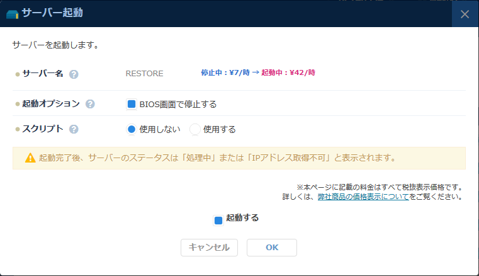Click the サーバー起動 dialog title text

click(52, 13)
